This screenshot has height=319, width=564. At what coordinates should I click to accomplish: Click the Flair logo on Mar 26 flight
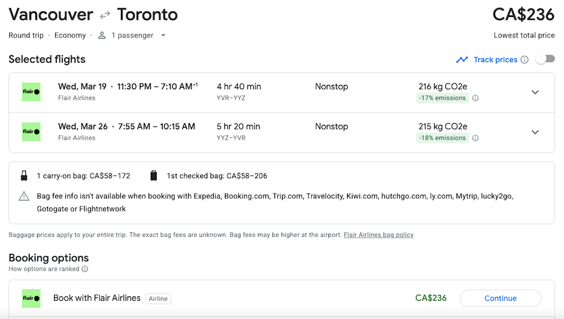[x=31, y=132]
